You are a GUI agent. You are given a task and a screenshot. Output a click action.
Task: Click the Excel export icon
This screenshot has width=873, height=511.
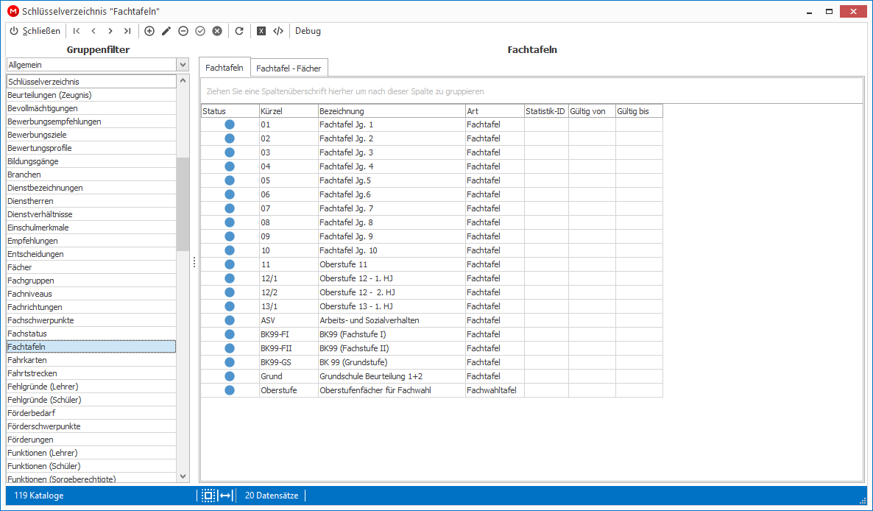tap(261, 31)
